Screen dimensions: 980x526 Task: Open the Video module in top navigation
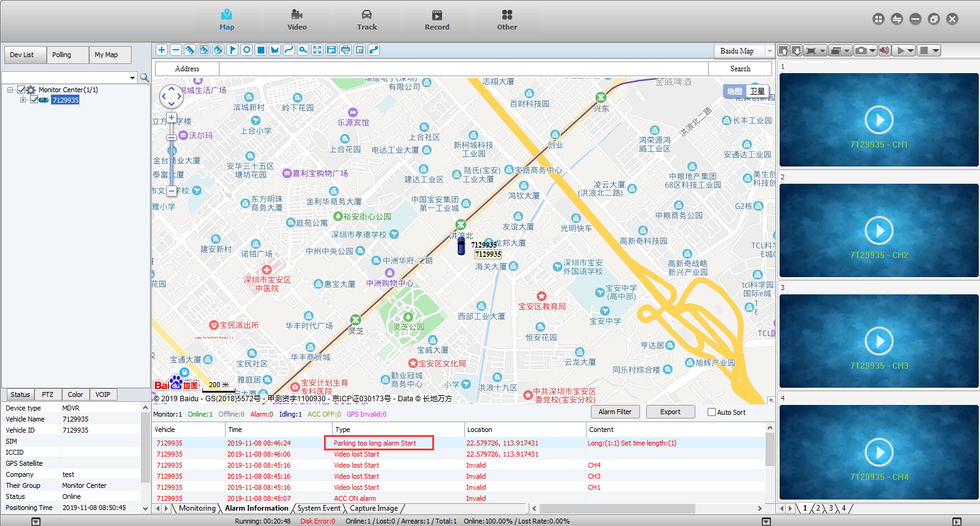click(x=297, y=20)
